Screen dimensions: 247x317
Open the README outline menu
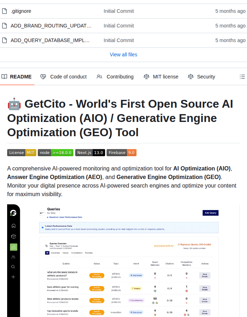242,77
